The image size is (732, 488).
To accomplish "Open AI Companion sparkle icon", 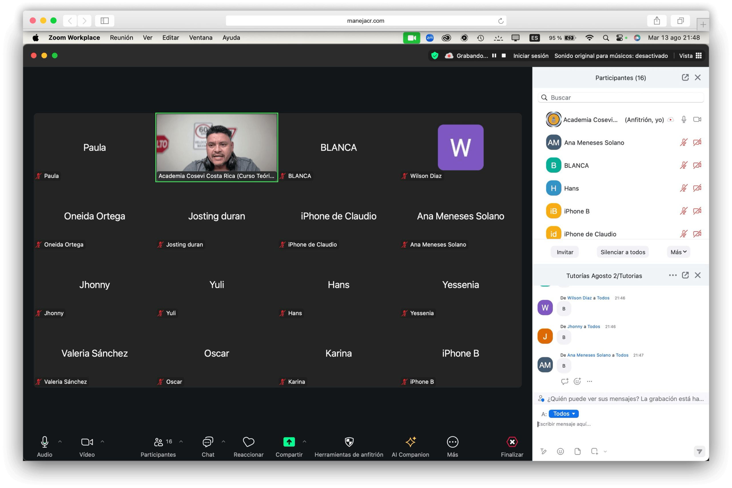I will pos(411,442).
